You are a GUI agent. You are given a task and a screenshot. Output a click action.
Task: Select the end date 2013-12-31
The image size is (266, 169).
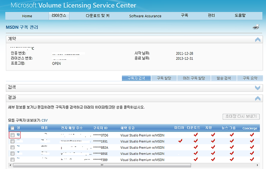click(x=184, y=58)
